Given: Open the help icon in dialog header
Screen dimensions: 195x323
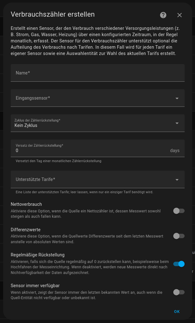Looking at the screenshot, I should [x=163, y=15].
